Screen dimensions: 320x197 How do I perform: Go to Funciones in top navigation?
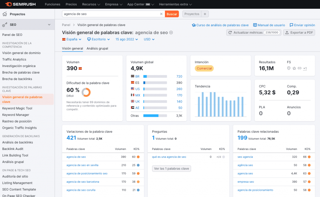pos(52,4)
